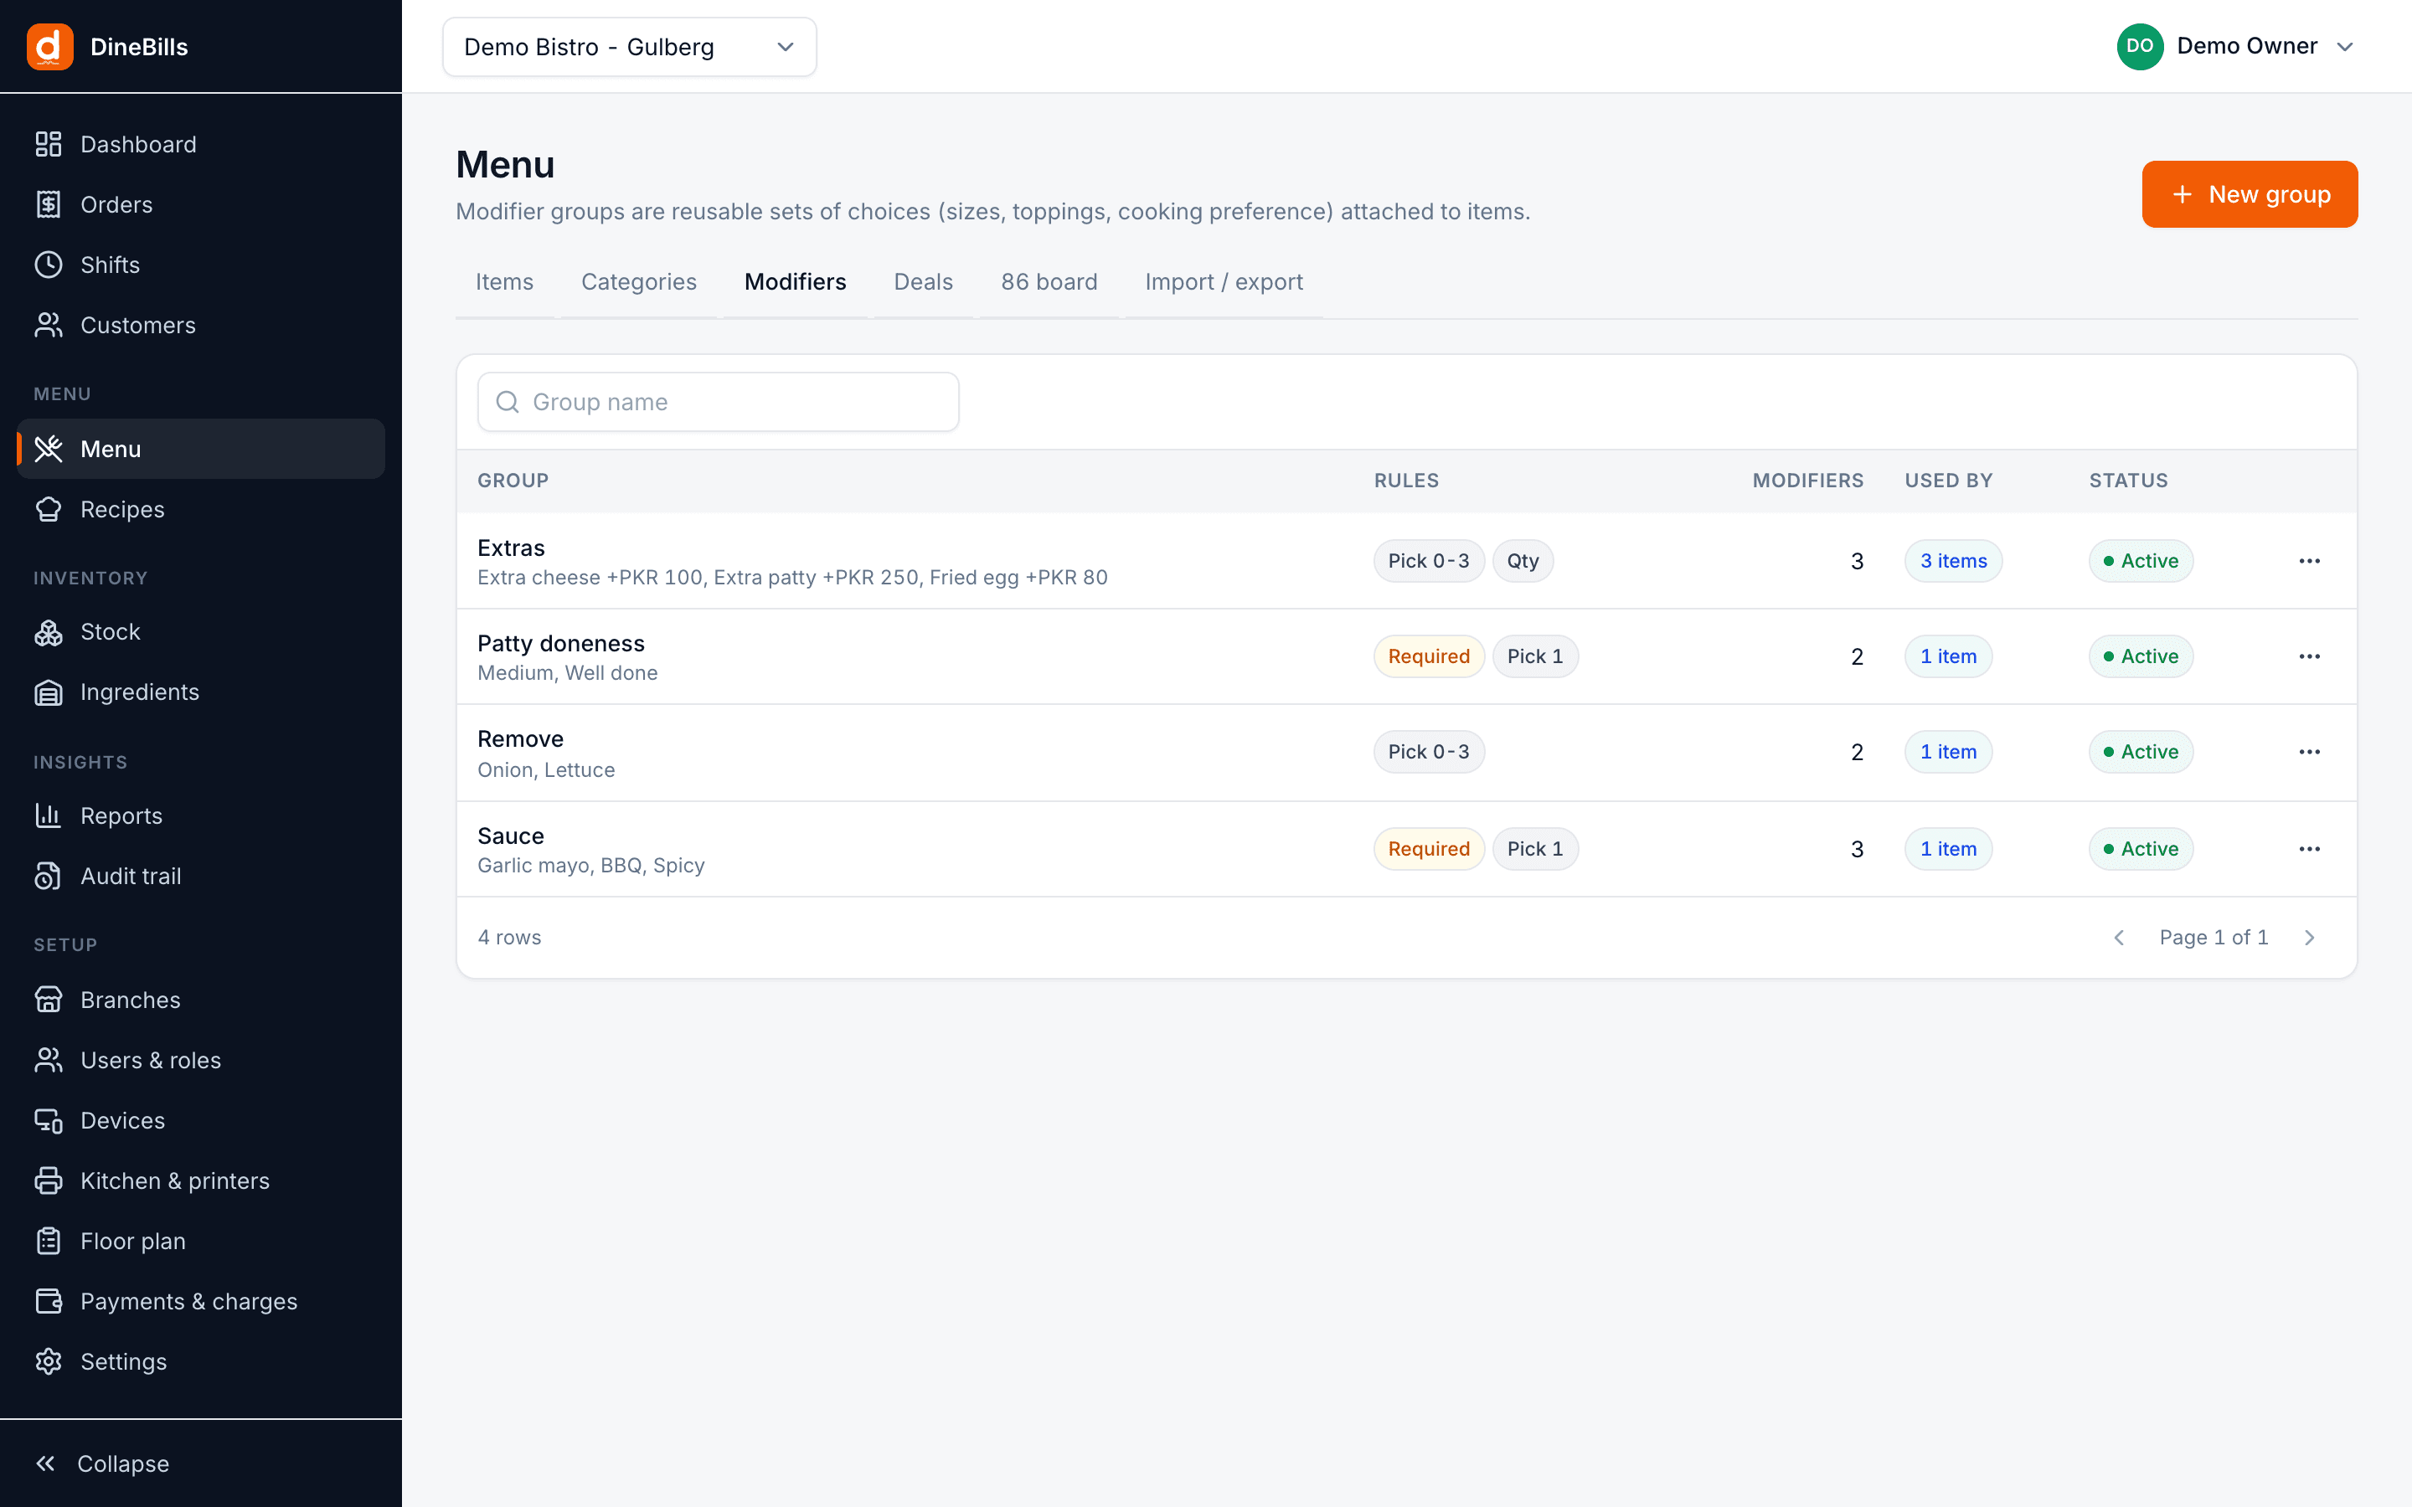Expand the Demo Owner account menu

pos(2235,47)
